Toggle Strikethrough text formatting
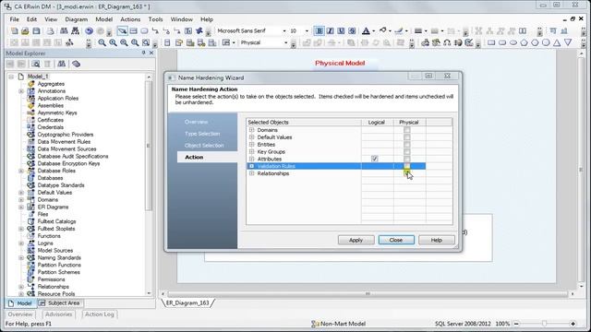Image resolution: width=591 pixels, height=332 pixels. pyautogui.click(x=352, y=30)
